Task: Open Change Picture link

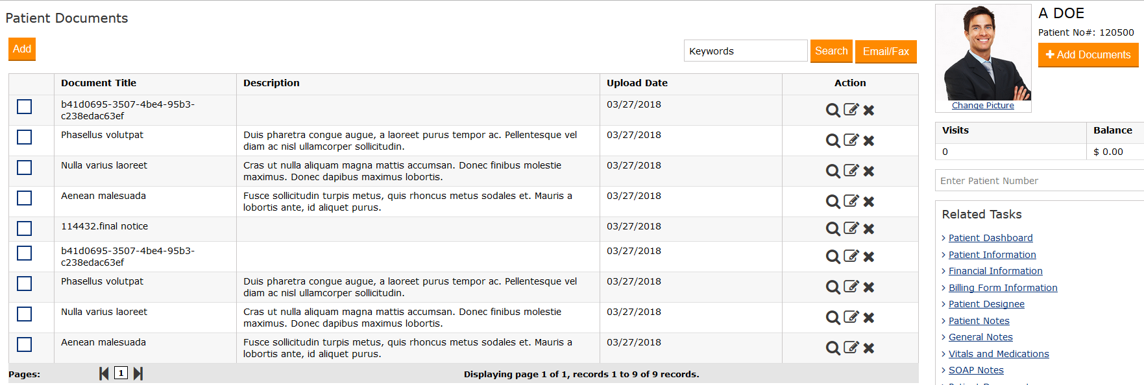Action: click(x=982, y=106)
